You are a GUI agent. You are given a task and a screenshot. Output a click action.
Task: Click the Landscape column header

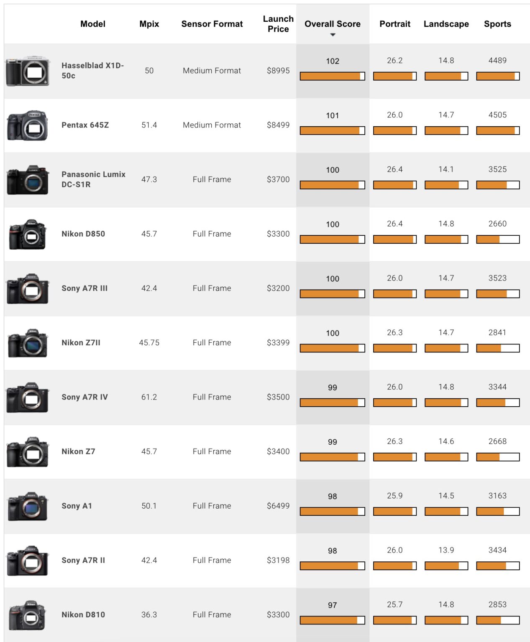[446, 24]
